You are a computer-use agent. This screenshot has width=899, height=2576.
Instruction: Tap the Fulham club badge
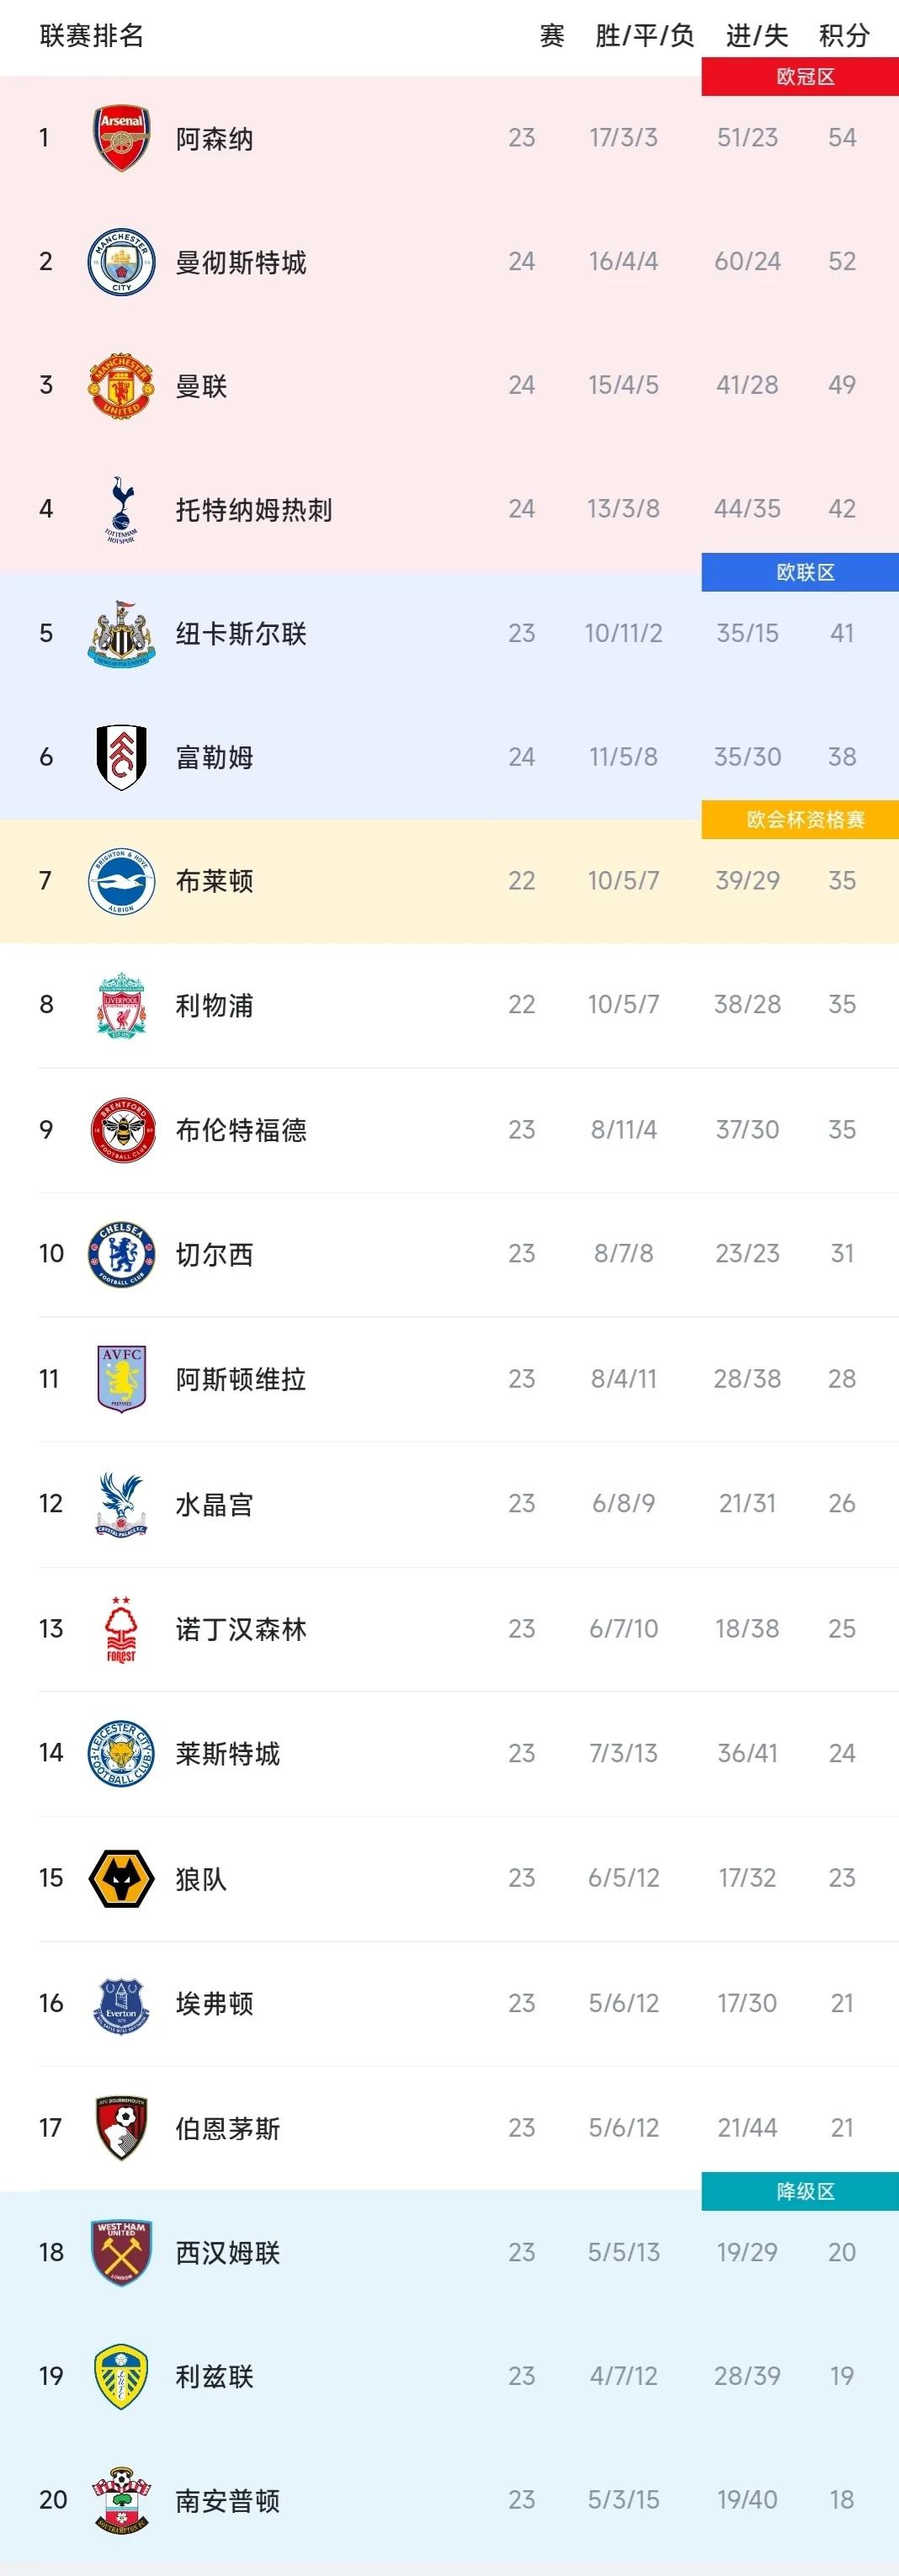coord(121,757)
